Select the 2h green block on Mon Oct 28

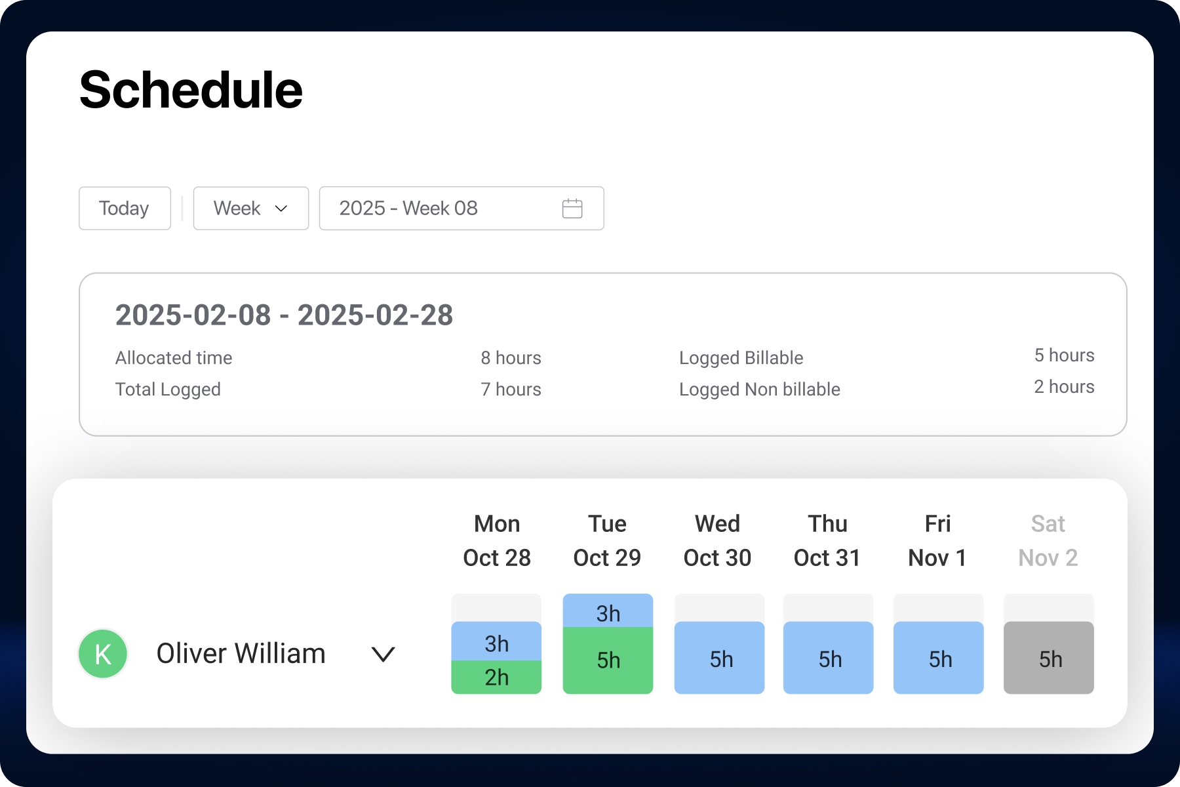tap(496, 679)
